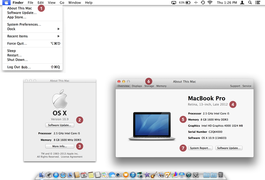265x180 pixels.
Task: Switch to the Storage tab
Action: pyautogui.click(x=149, y=86)
